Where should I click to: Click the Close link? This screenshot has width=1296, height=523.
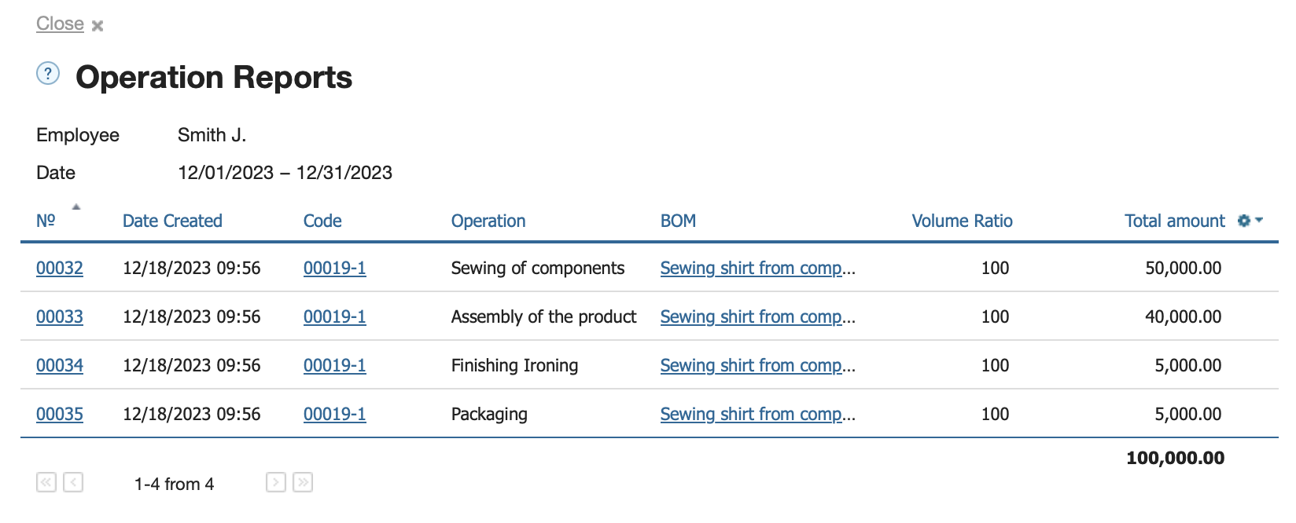[60, 24]
